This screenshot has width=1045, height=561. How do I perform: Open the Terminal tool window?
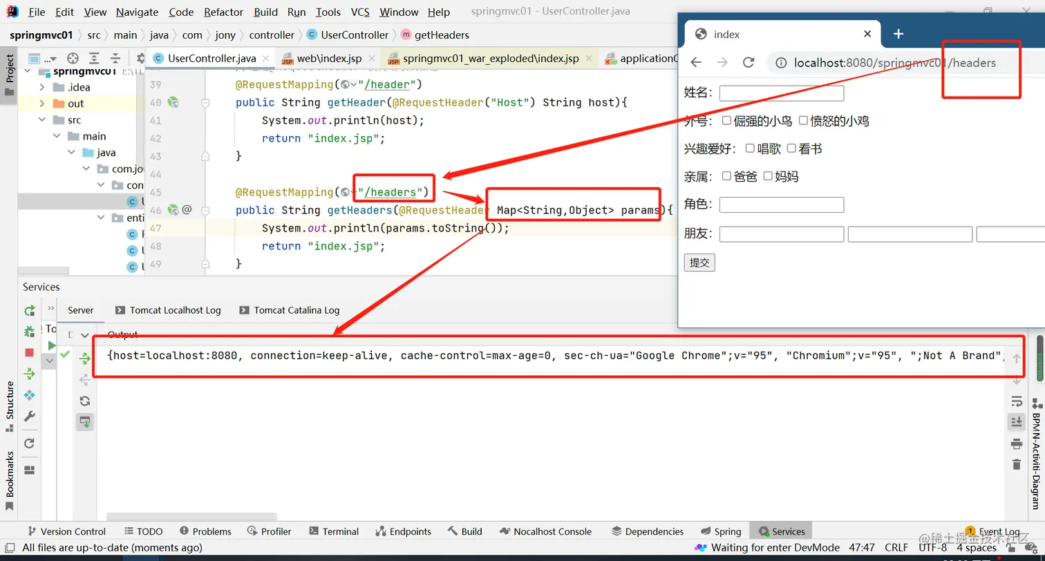click(x=334, y=531)
